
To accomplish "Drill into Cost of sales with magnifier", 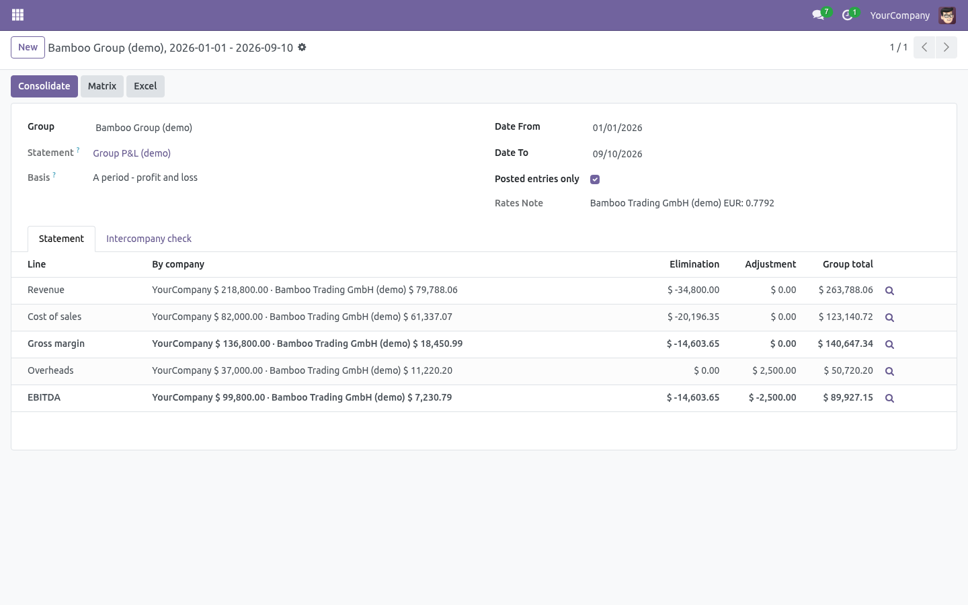I will (x=889, y=317).
